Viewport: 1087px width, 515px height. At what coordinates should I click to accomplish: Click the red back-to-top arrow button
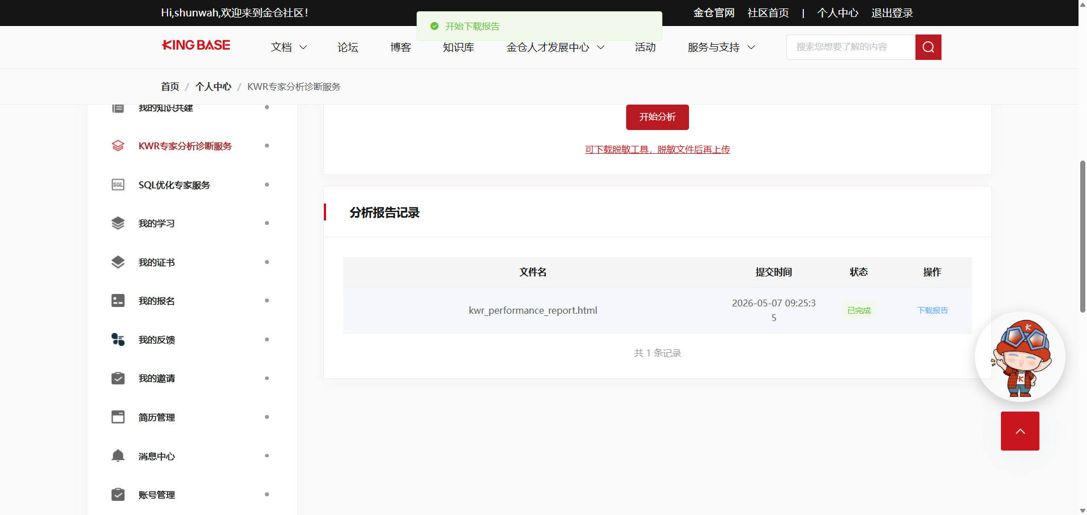tap(1020, 431)
